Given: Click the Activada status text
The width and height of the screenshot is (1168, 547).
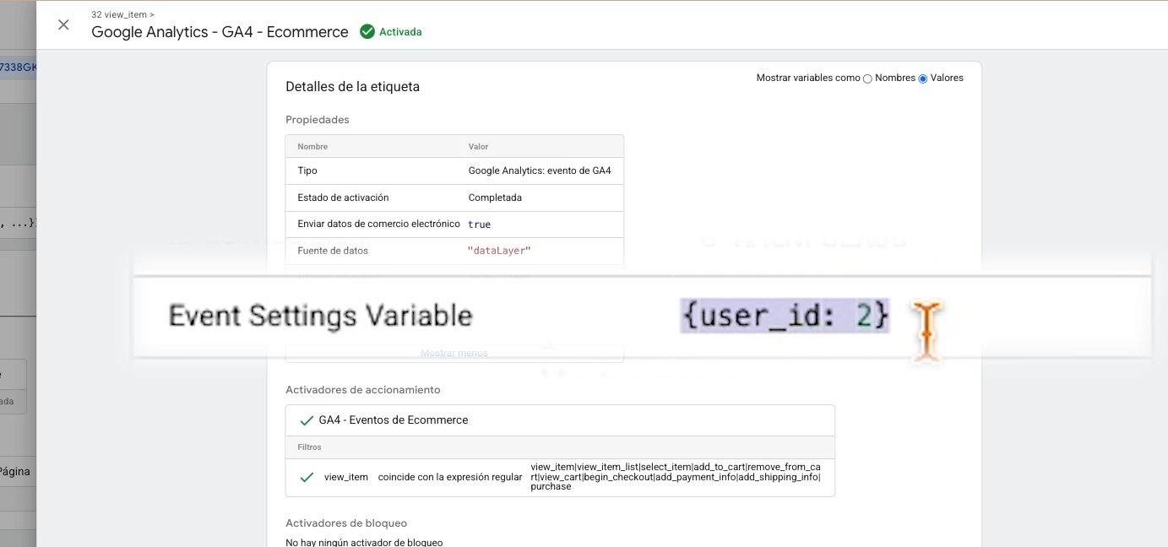Looking at the screenshot, I should [x=400, y=32].
